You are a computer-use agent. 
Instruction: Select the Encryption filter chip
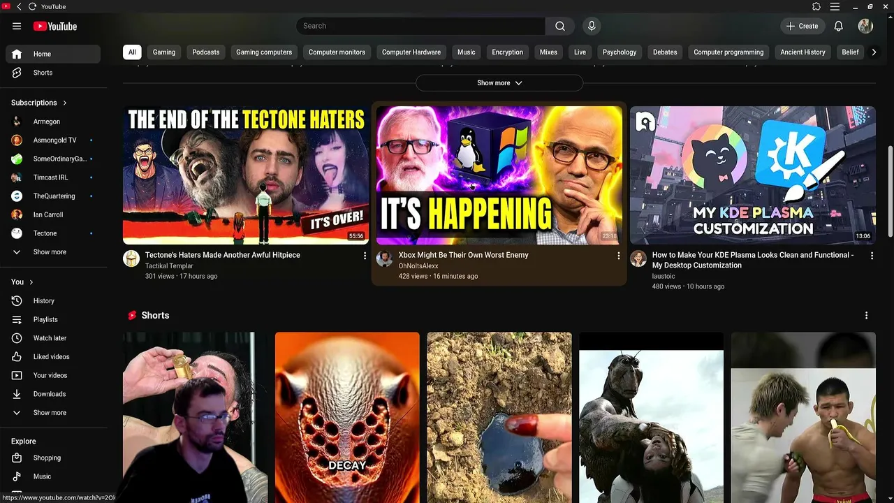(507, 52)
